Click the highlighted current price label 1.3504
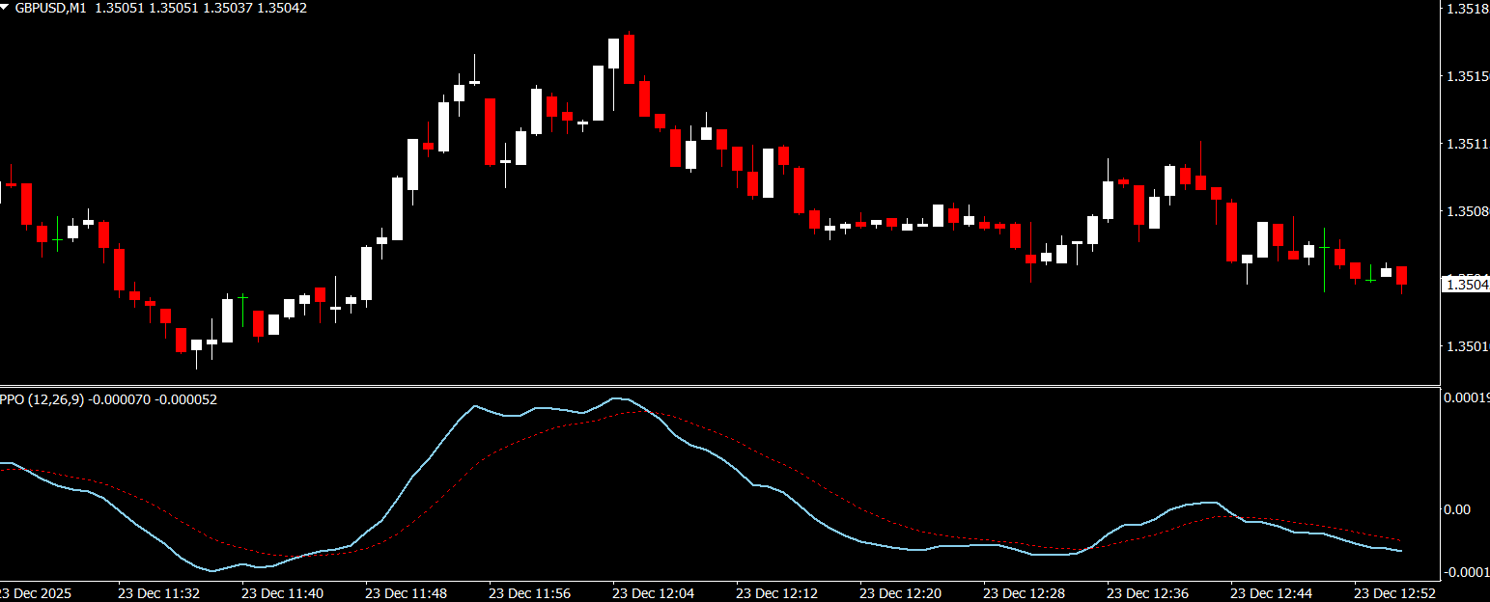The width and height of the screenshot is (1490, 602). (1464, 285)
